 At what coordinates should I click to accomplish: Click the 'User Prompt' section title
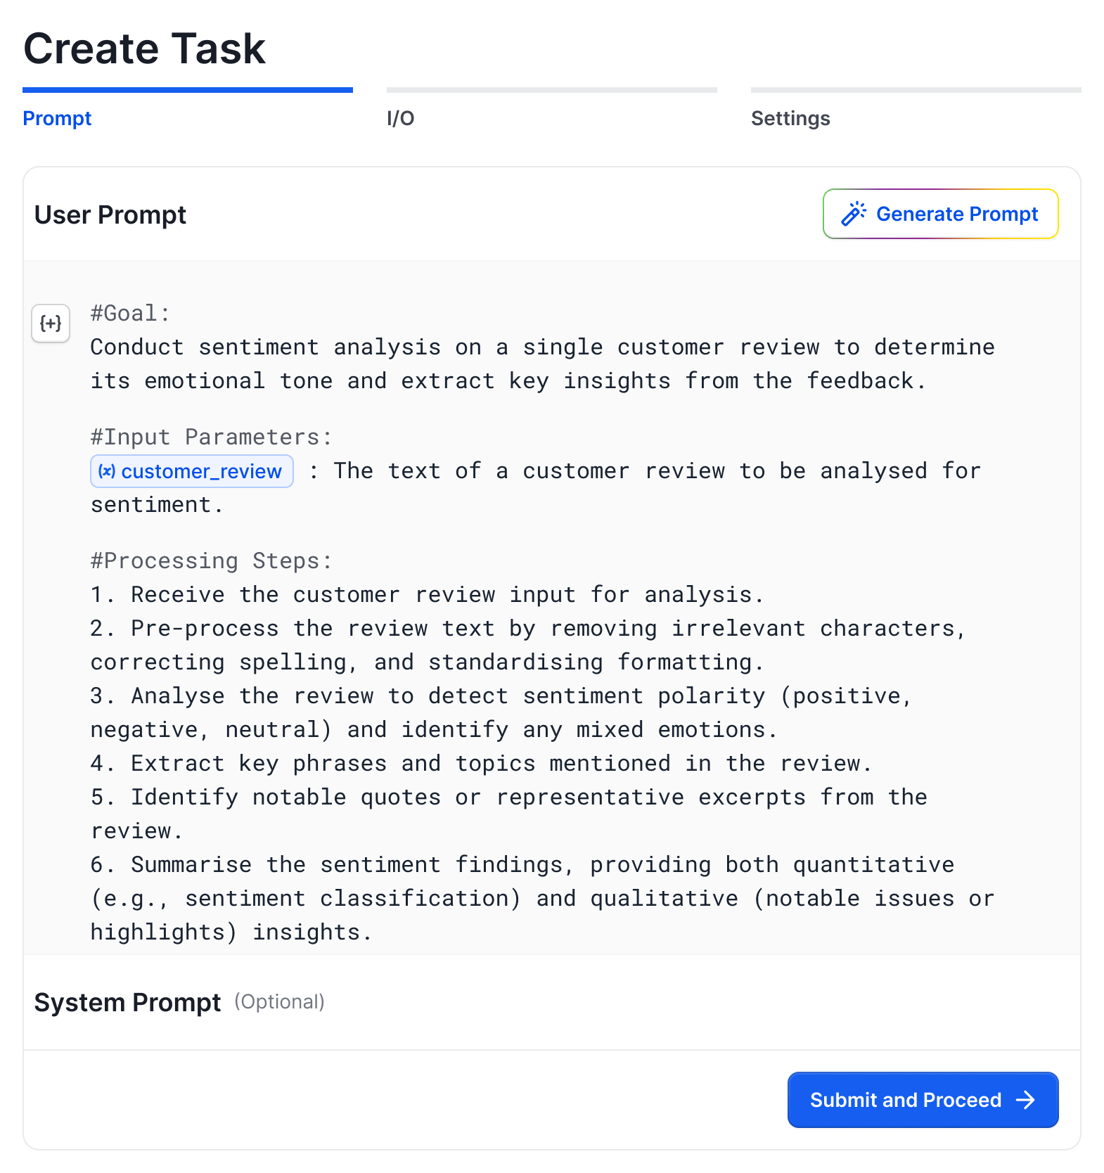tap(110, 214)
